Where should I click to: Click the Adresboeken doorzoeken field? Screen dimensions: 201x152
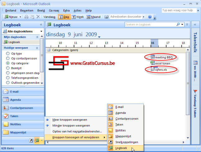click(126, 17)
